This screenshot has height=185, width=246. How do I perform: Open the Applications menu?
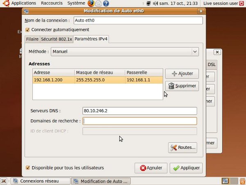coord(23,3)
